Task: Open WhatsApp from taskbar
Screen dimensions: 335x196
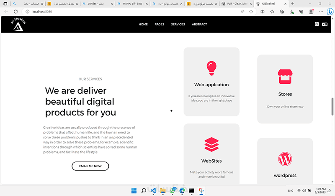Action: [173, 191]
